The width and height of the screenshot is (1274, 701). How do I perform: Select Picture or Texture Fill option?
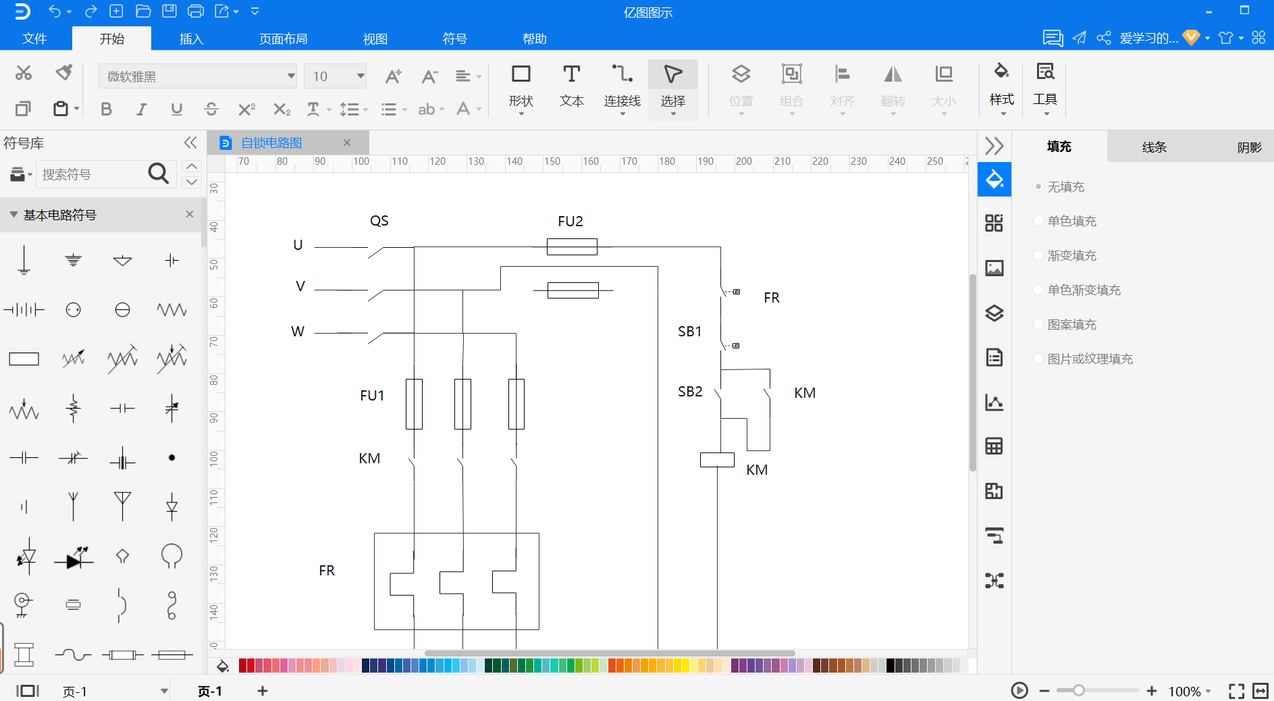click(x=1038, y=359)
